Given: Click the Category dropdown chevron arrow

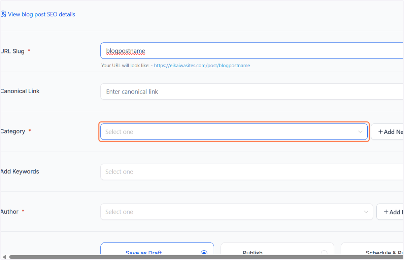Looking at the screenshot, I should (x=360, y=132).
